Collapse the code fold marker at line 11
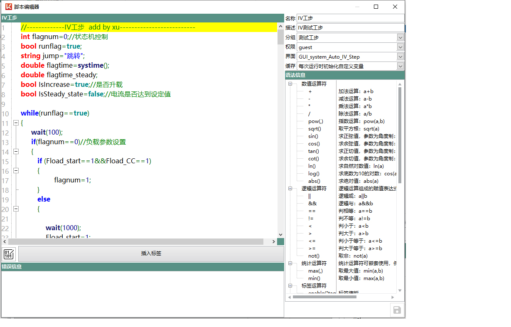Image resolution: width=511 pixels, height=327 pixels. coord(16,123)
